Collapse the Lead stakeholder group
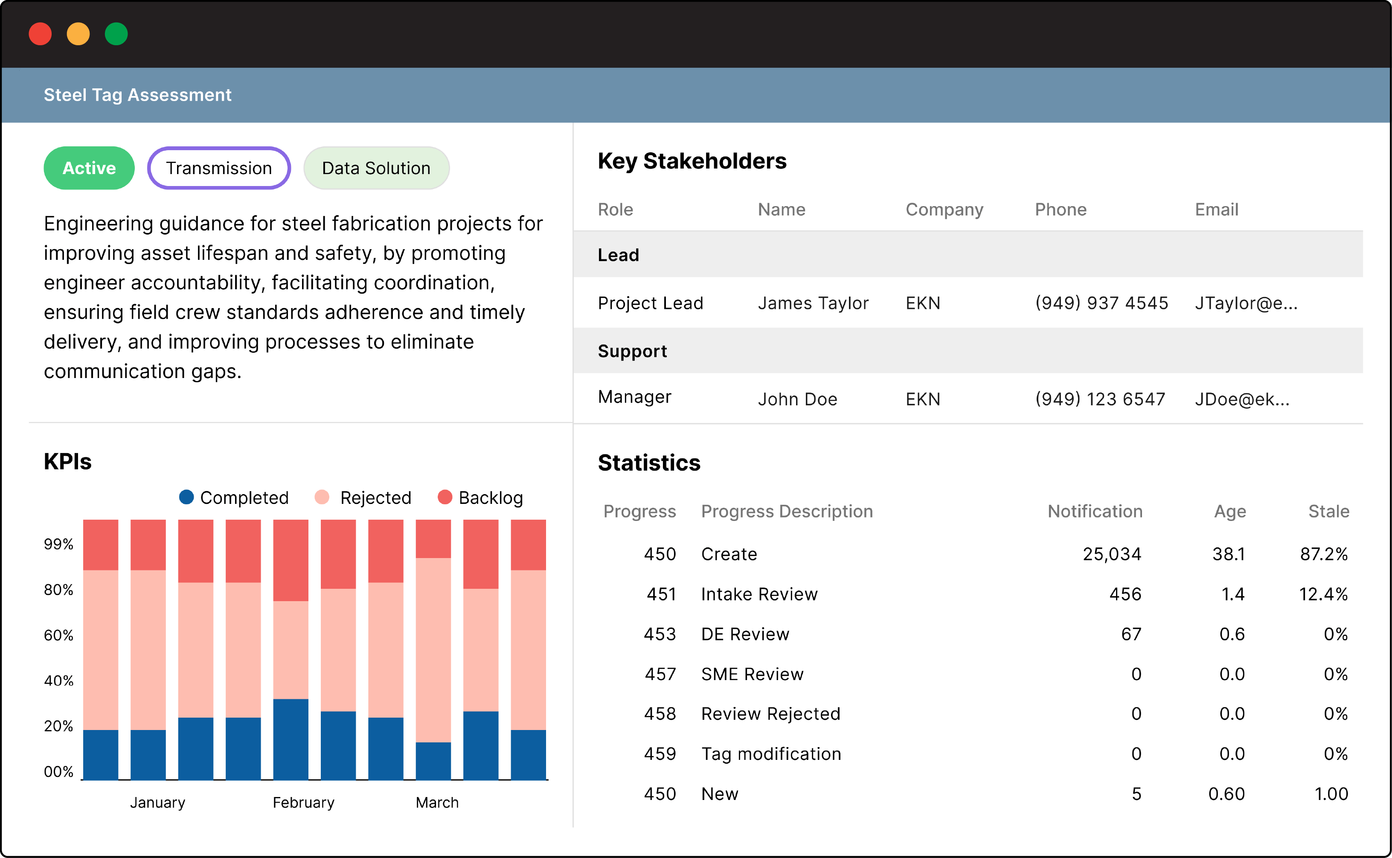The width and height of the screenshot is (1392, 858). pyautogui.click(x=618, y=255)
